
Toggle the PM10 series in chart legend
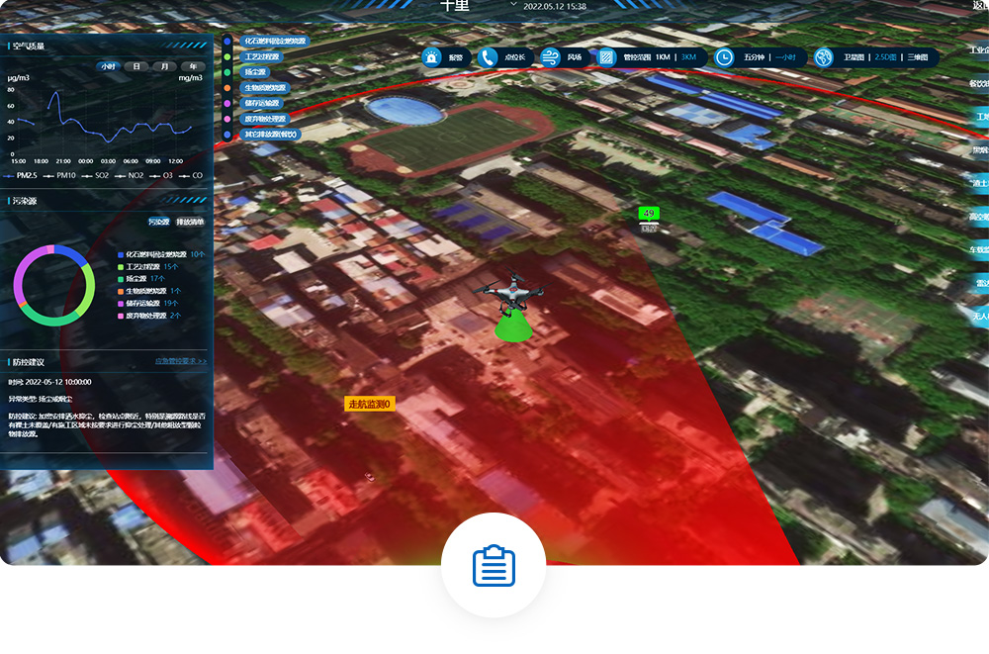(x=61, y=175)
